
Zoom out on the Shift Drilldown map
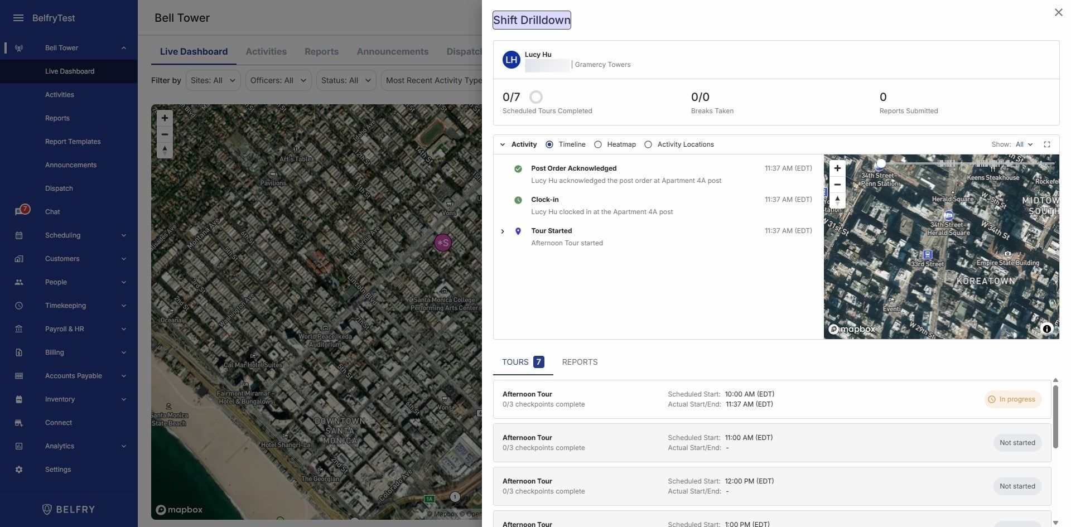(837, 185)
